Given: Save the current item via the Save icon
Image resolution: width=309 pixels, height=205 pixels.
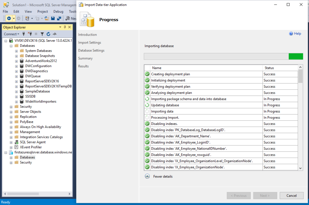Looking at the screenshot, I should point(53,18).
